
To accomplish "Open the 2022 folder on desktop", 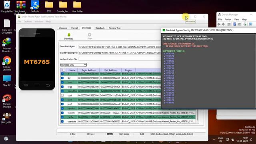I will tap(49, 5).
